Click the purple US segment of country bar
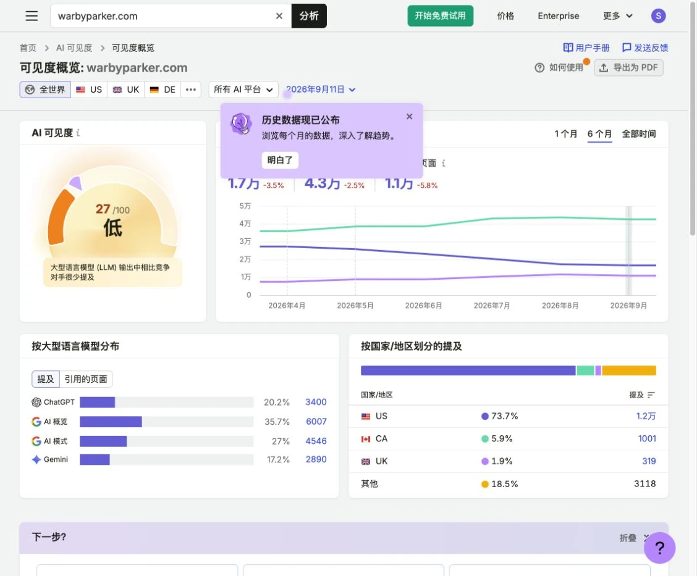This screenshot has width=697, height=576. pyautogui.click(x=468, y=370)
